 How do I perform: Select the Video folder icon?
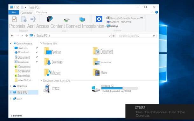(96, 72)
